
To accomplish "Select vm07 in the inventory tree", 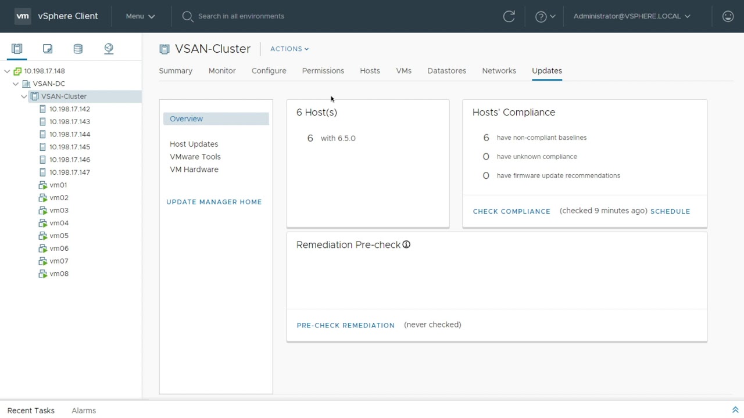I will pyautogui.click(x=59, y=261).
